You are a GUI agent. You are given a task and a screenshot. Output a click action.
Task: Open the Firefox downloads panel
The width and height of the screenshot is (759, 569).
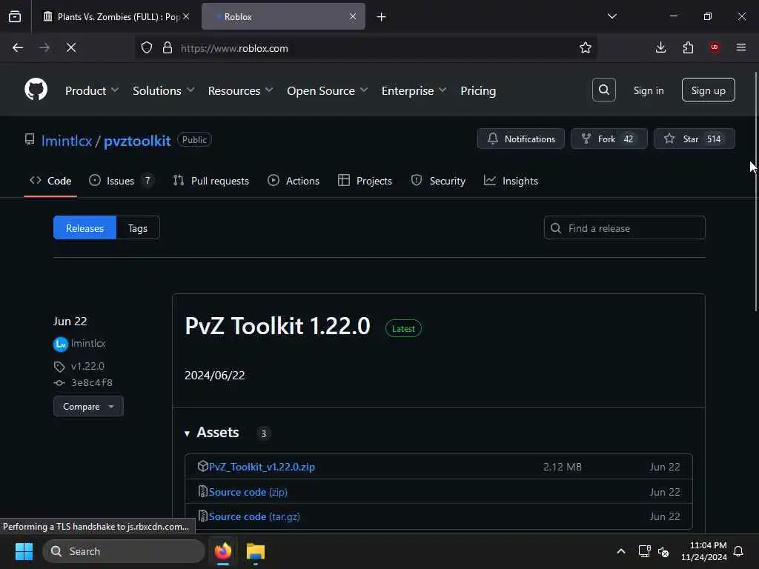point(660,47)
